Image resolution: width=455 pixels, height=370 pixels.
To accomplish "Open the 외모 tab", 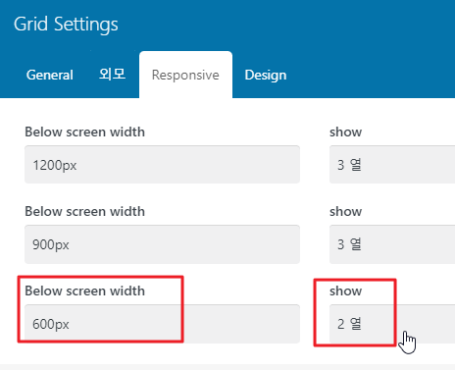I will pos(112,75).
